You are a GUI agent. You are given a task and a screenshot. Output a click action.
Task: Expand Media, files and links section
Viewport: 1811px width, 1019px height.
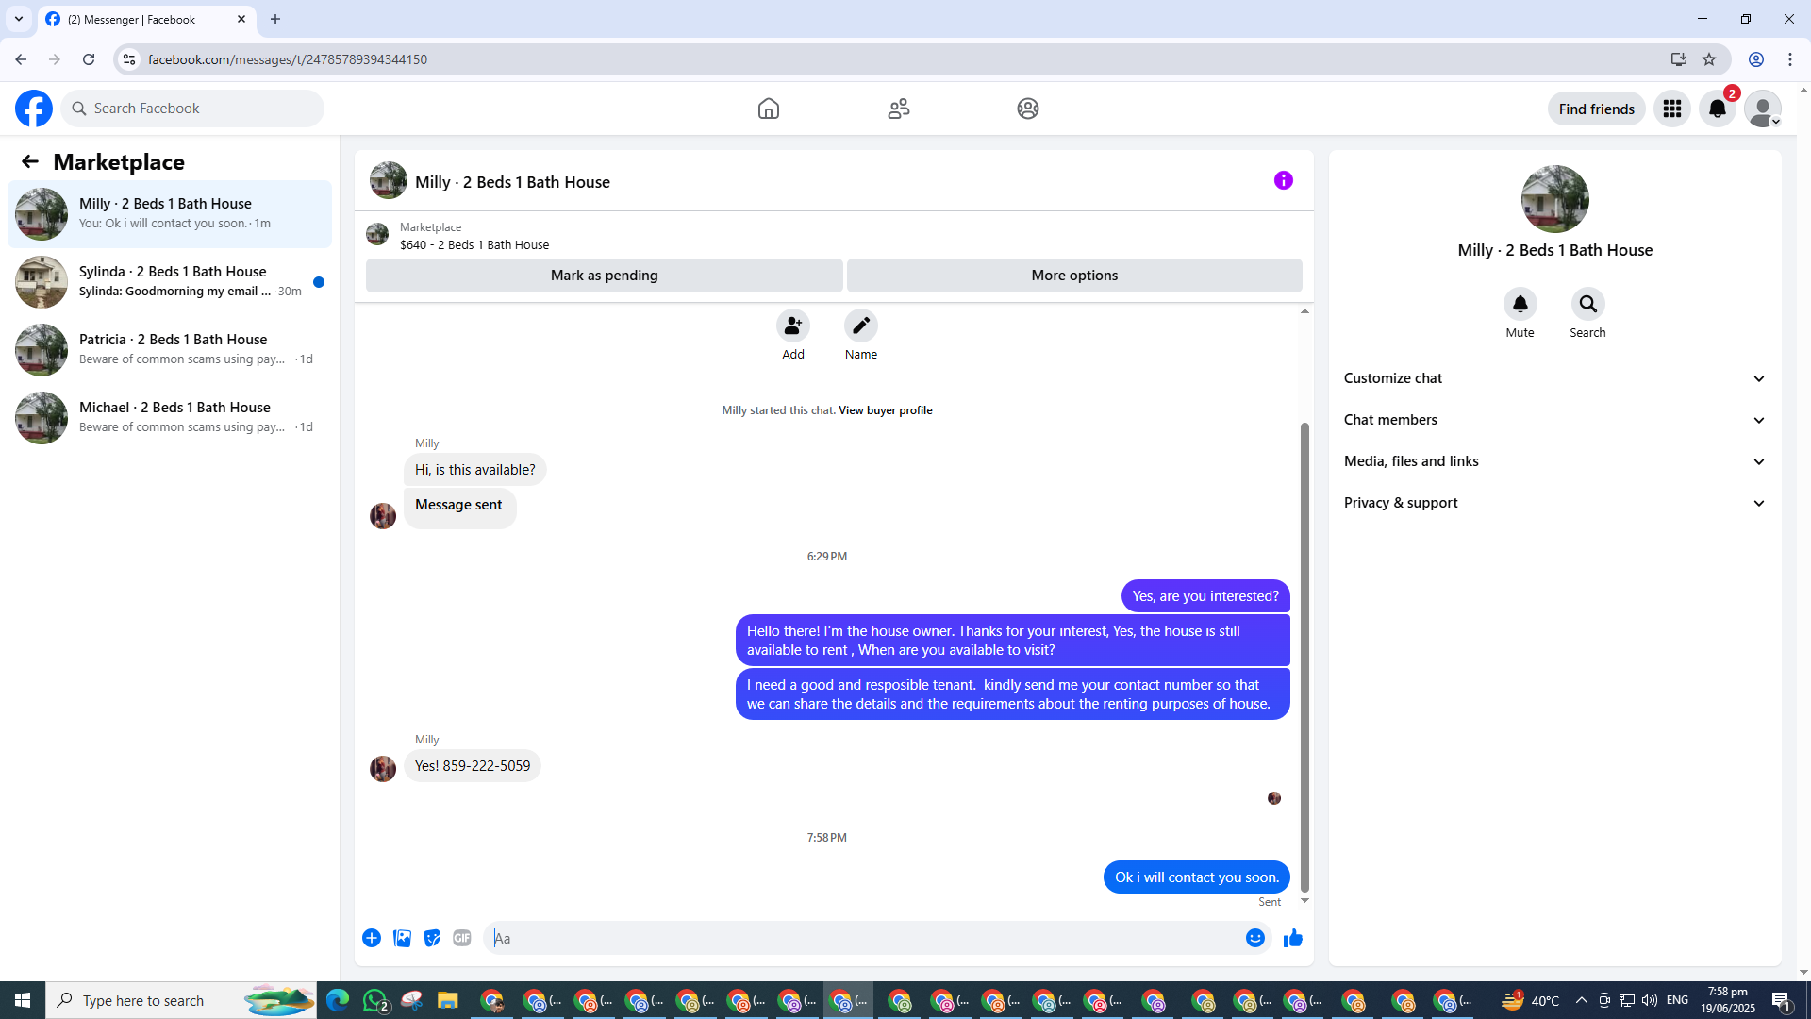click(x=1554, y=461)
